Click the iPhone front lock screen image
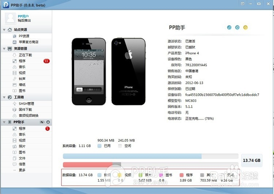Screen dimensions: 274x194 coord(89,72)
